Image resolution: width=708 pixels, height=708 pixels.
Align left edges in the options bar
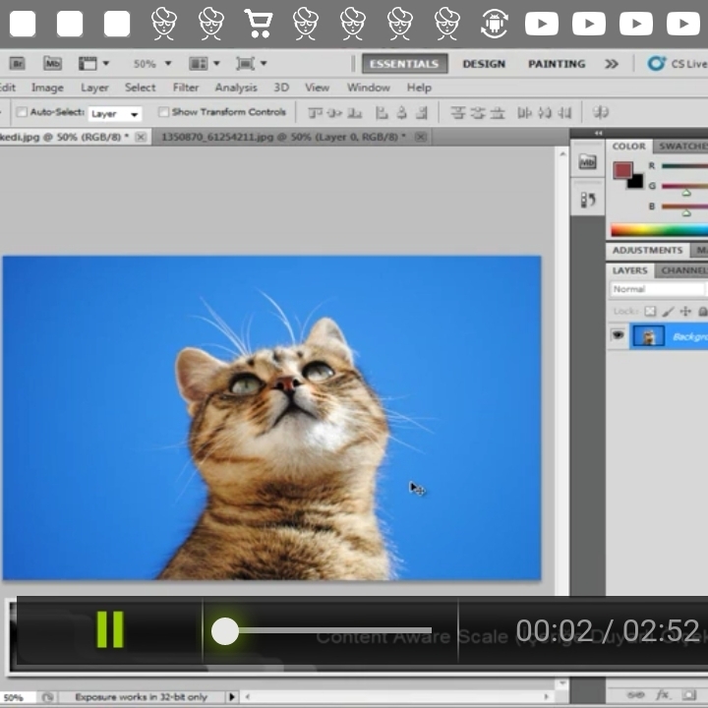[x=382, y=112]
